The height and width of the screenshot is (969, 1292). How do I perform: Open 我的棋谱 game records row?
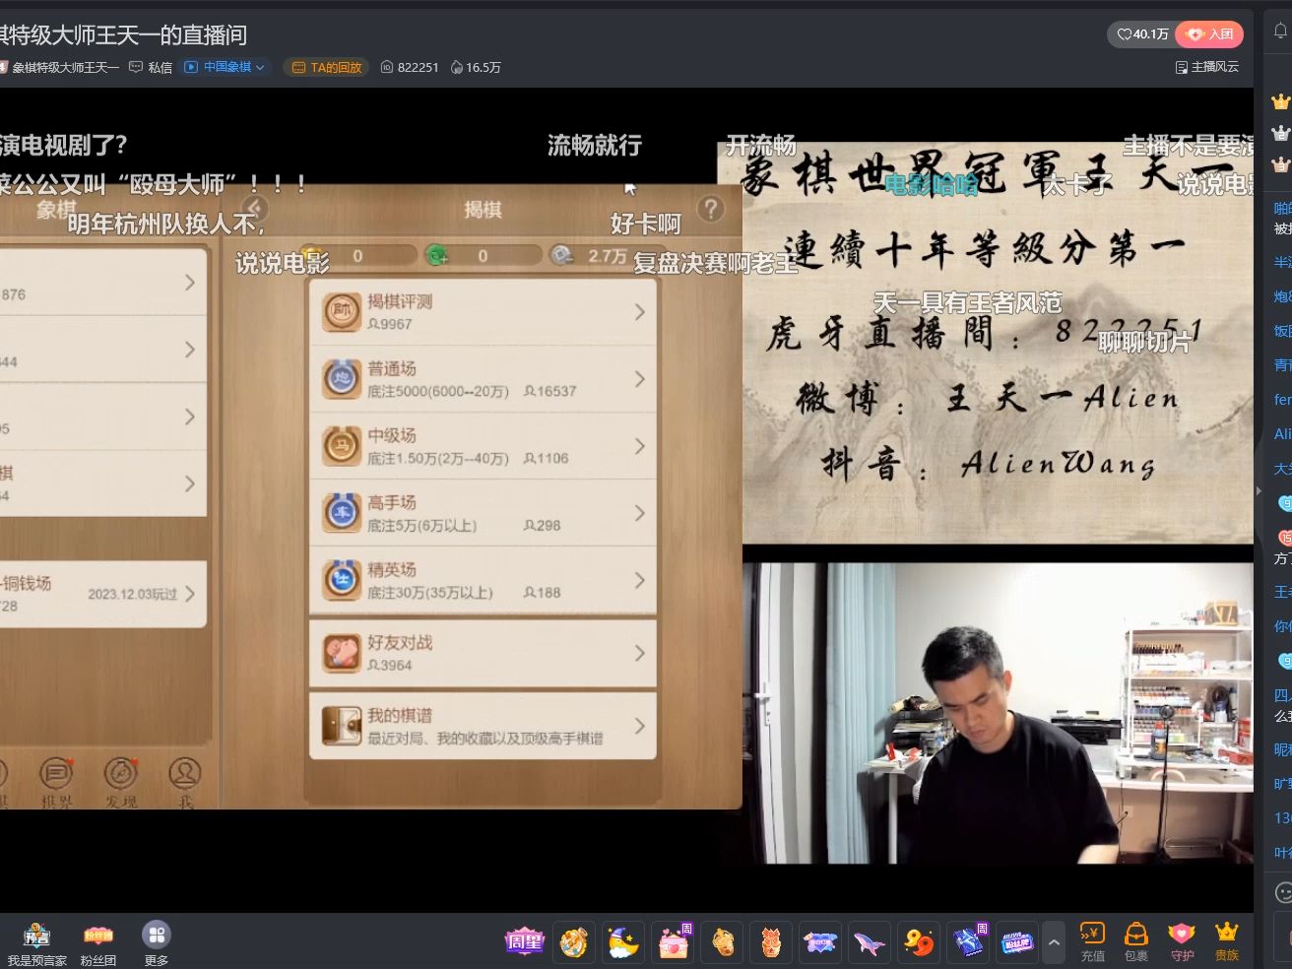[x=483, y=726]
